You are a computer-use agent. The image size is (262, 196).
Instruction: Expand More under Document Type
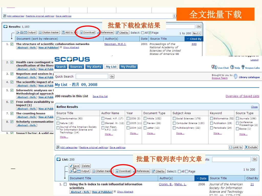click(151, 133)
